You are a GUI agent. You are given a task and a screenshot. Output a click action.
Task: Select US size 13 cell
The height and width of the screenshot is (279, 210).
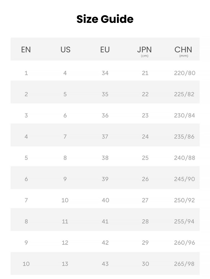65,264
